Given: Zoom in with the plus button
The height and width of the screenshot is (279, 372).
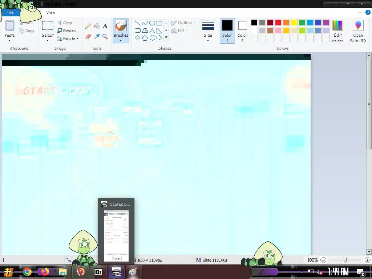Looking at the screenshot, I should 368,260.
